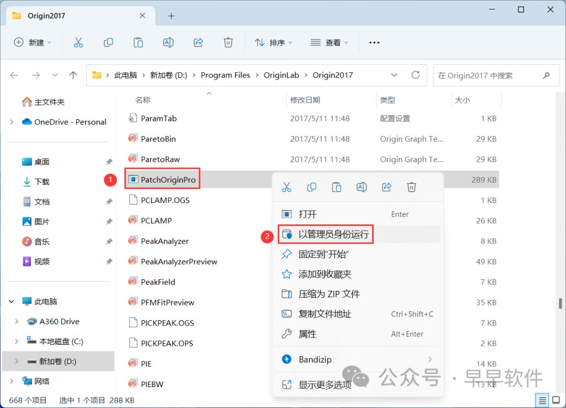Expand the Bandizip submenu arrow

(x=430, y=359)
